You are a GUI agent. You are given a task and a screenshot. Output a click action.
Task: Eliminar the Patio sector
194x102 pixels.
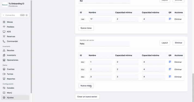pos(178,43)
